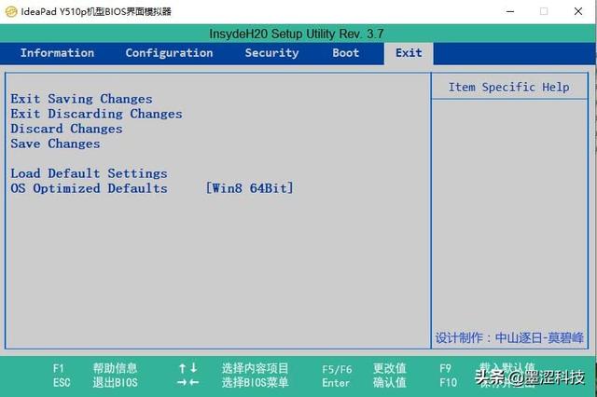
Task: Click the 确认值 label
Action: (x=390, y=382)
